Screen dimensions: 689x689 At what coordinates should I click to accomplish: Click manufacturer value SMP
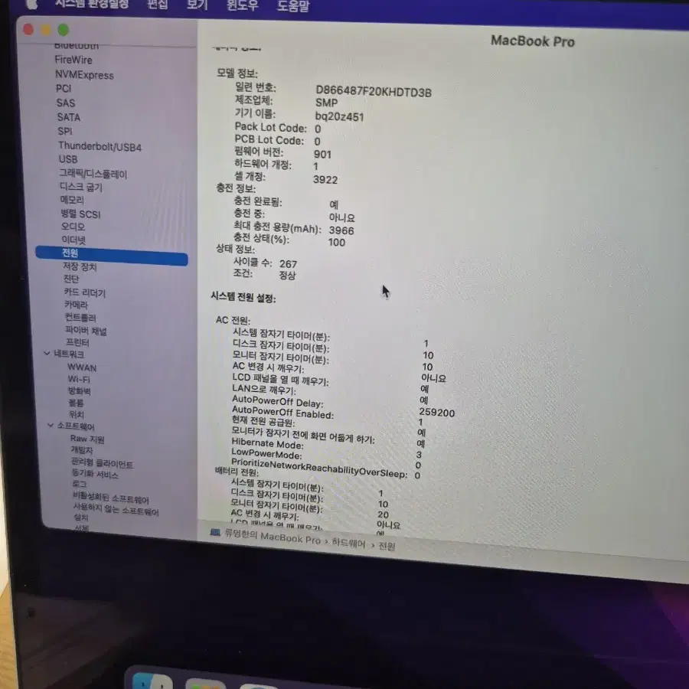pyautogui.click(x=326, y=103)
